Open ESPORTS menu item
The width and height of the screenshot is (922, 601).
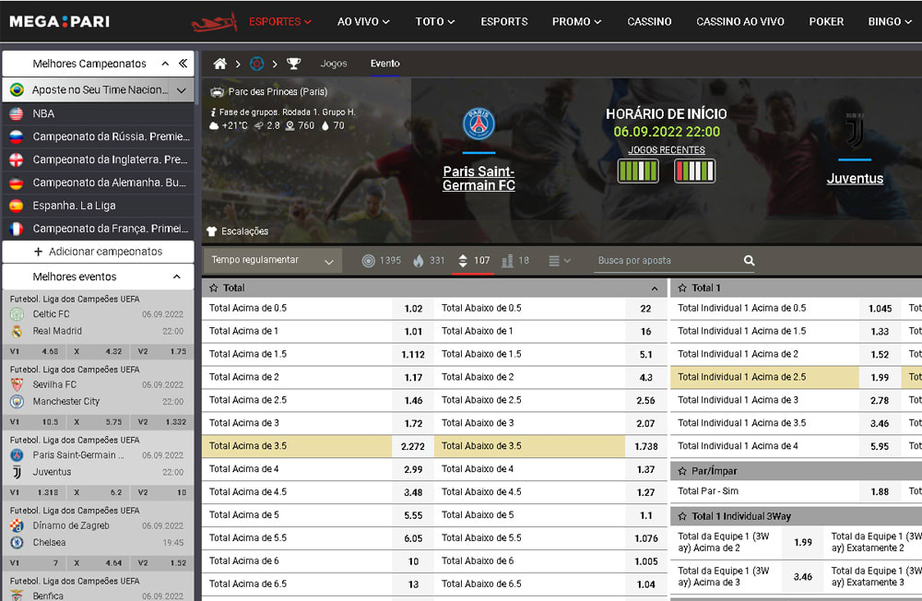point(504,22)
